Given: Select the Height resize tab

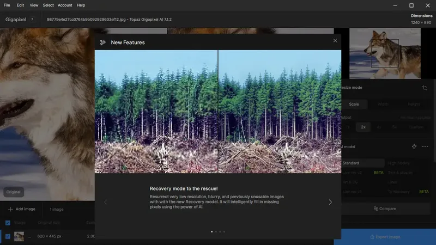Looking at the screenshot, I should pyautogui.click(x=414, y=104).
